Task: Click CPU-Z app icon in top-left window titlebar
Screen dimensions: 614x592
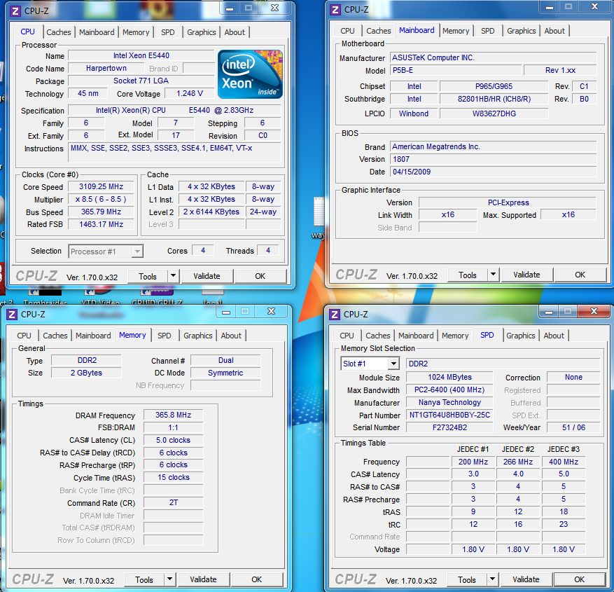Action: click(15, 11)
